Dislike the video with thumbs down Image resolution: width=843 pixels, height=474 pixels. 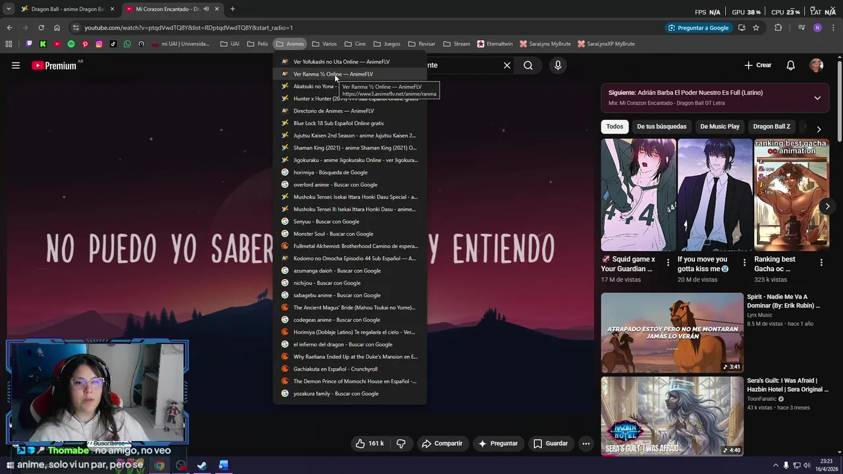(400, 444)
